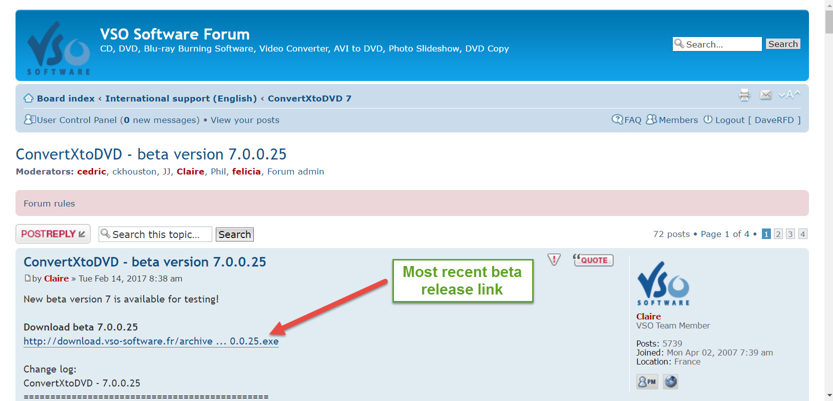
Task: Open Members link
Action: point(678,120)
